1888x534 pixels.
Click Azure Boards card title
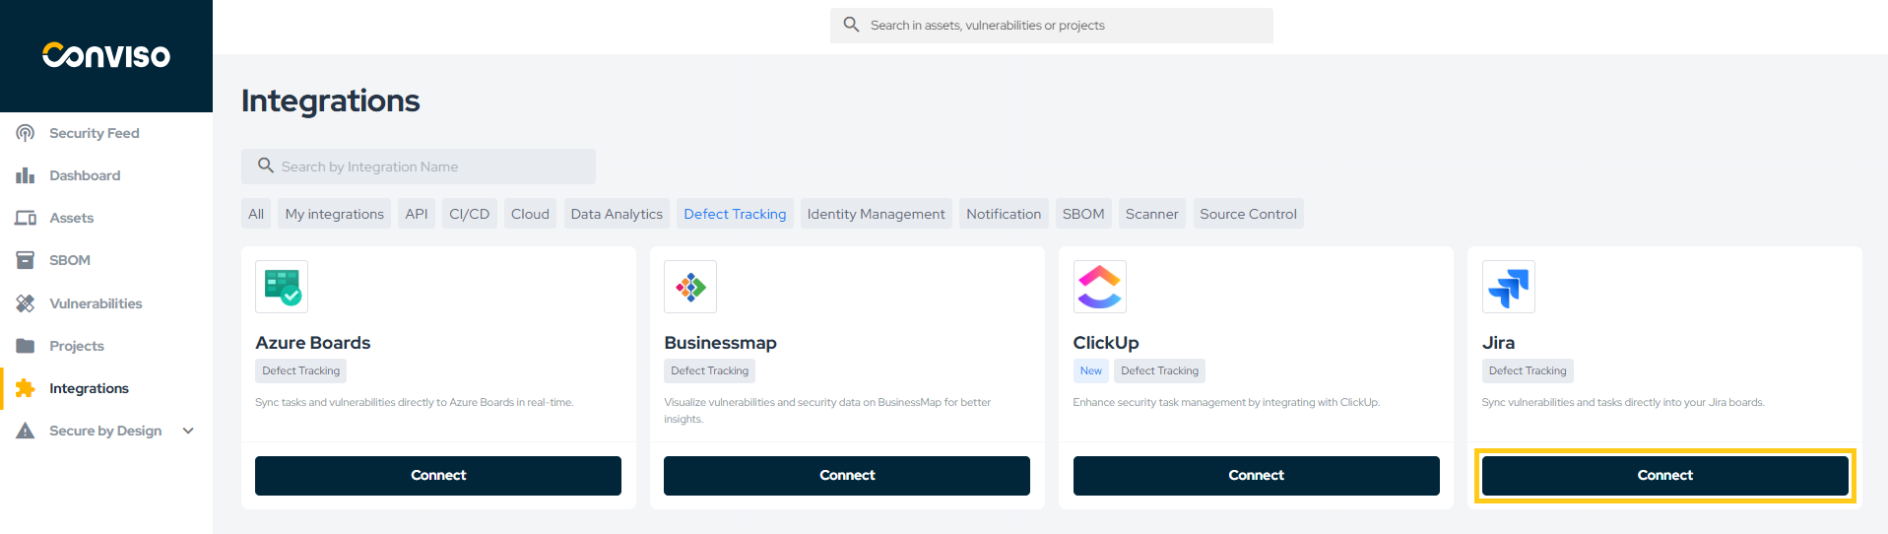pyautogui.click(x=313, y=343)
